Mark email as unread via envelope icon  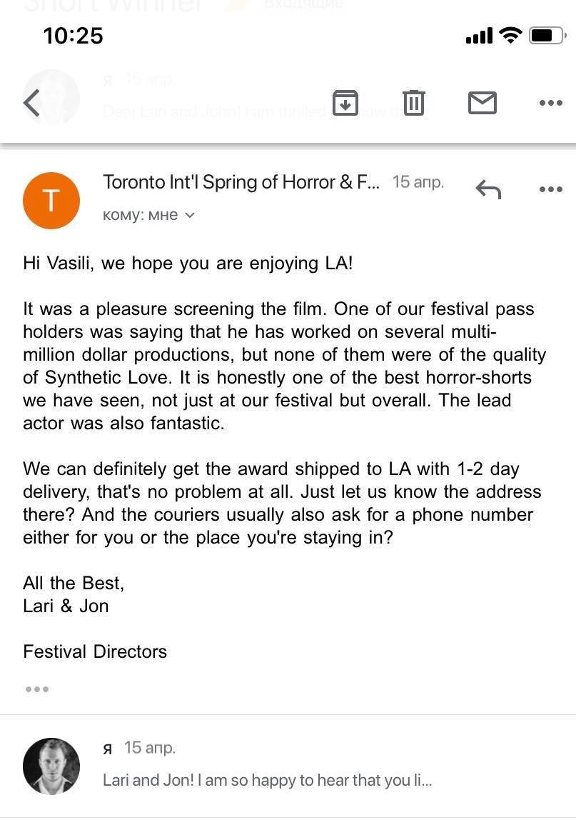click(x=482, y=103)
